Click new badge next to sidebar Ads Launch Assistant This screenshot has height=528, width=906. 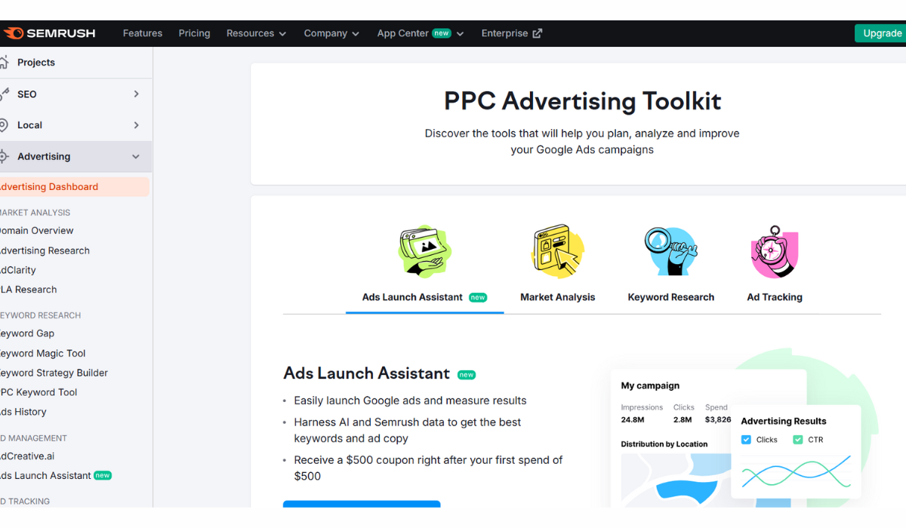(103, 475)
